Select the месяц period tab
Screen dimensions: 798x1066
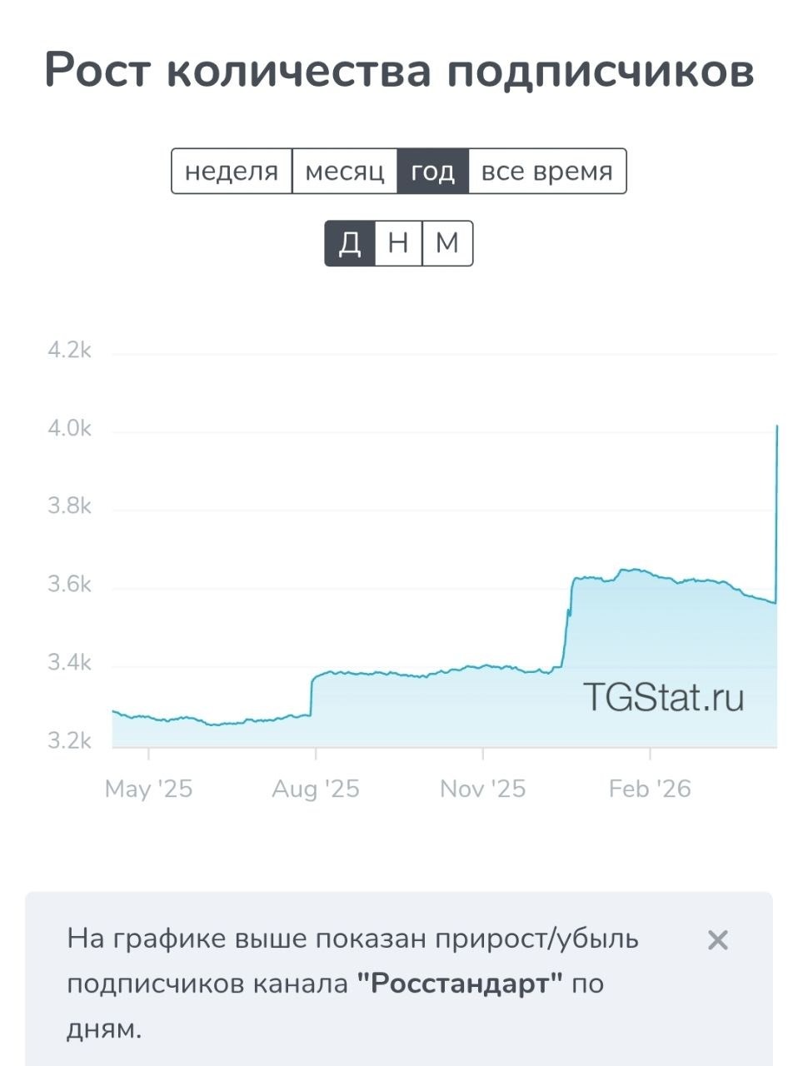click(345, 172)
